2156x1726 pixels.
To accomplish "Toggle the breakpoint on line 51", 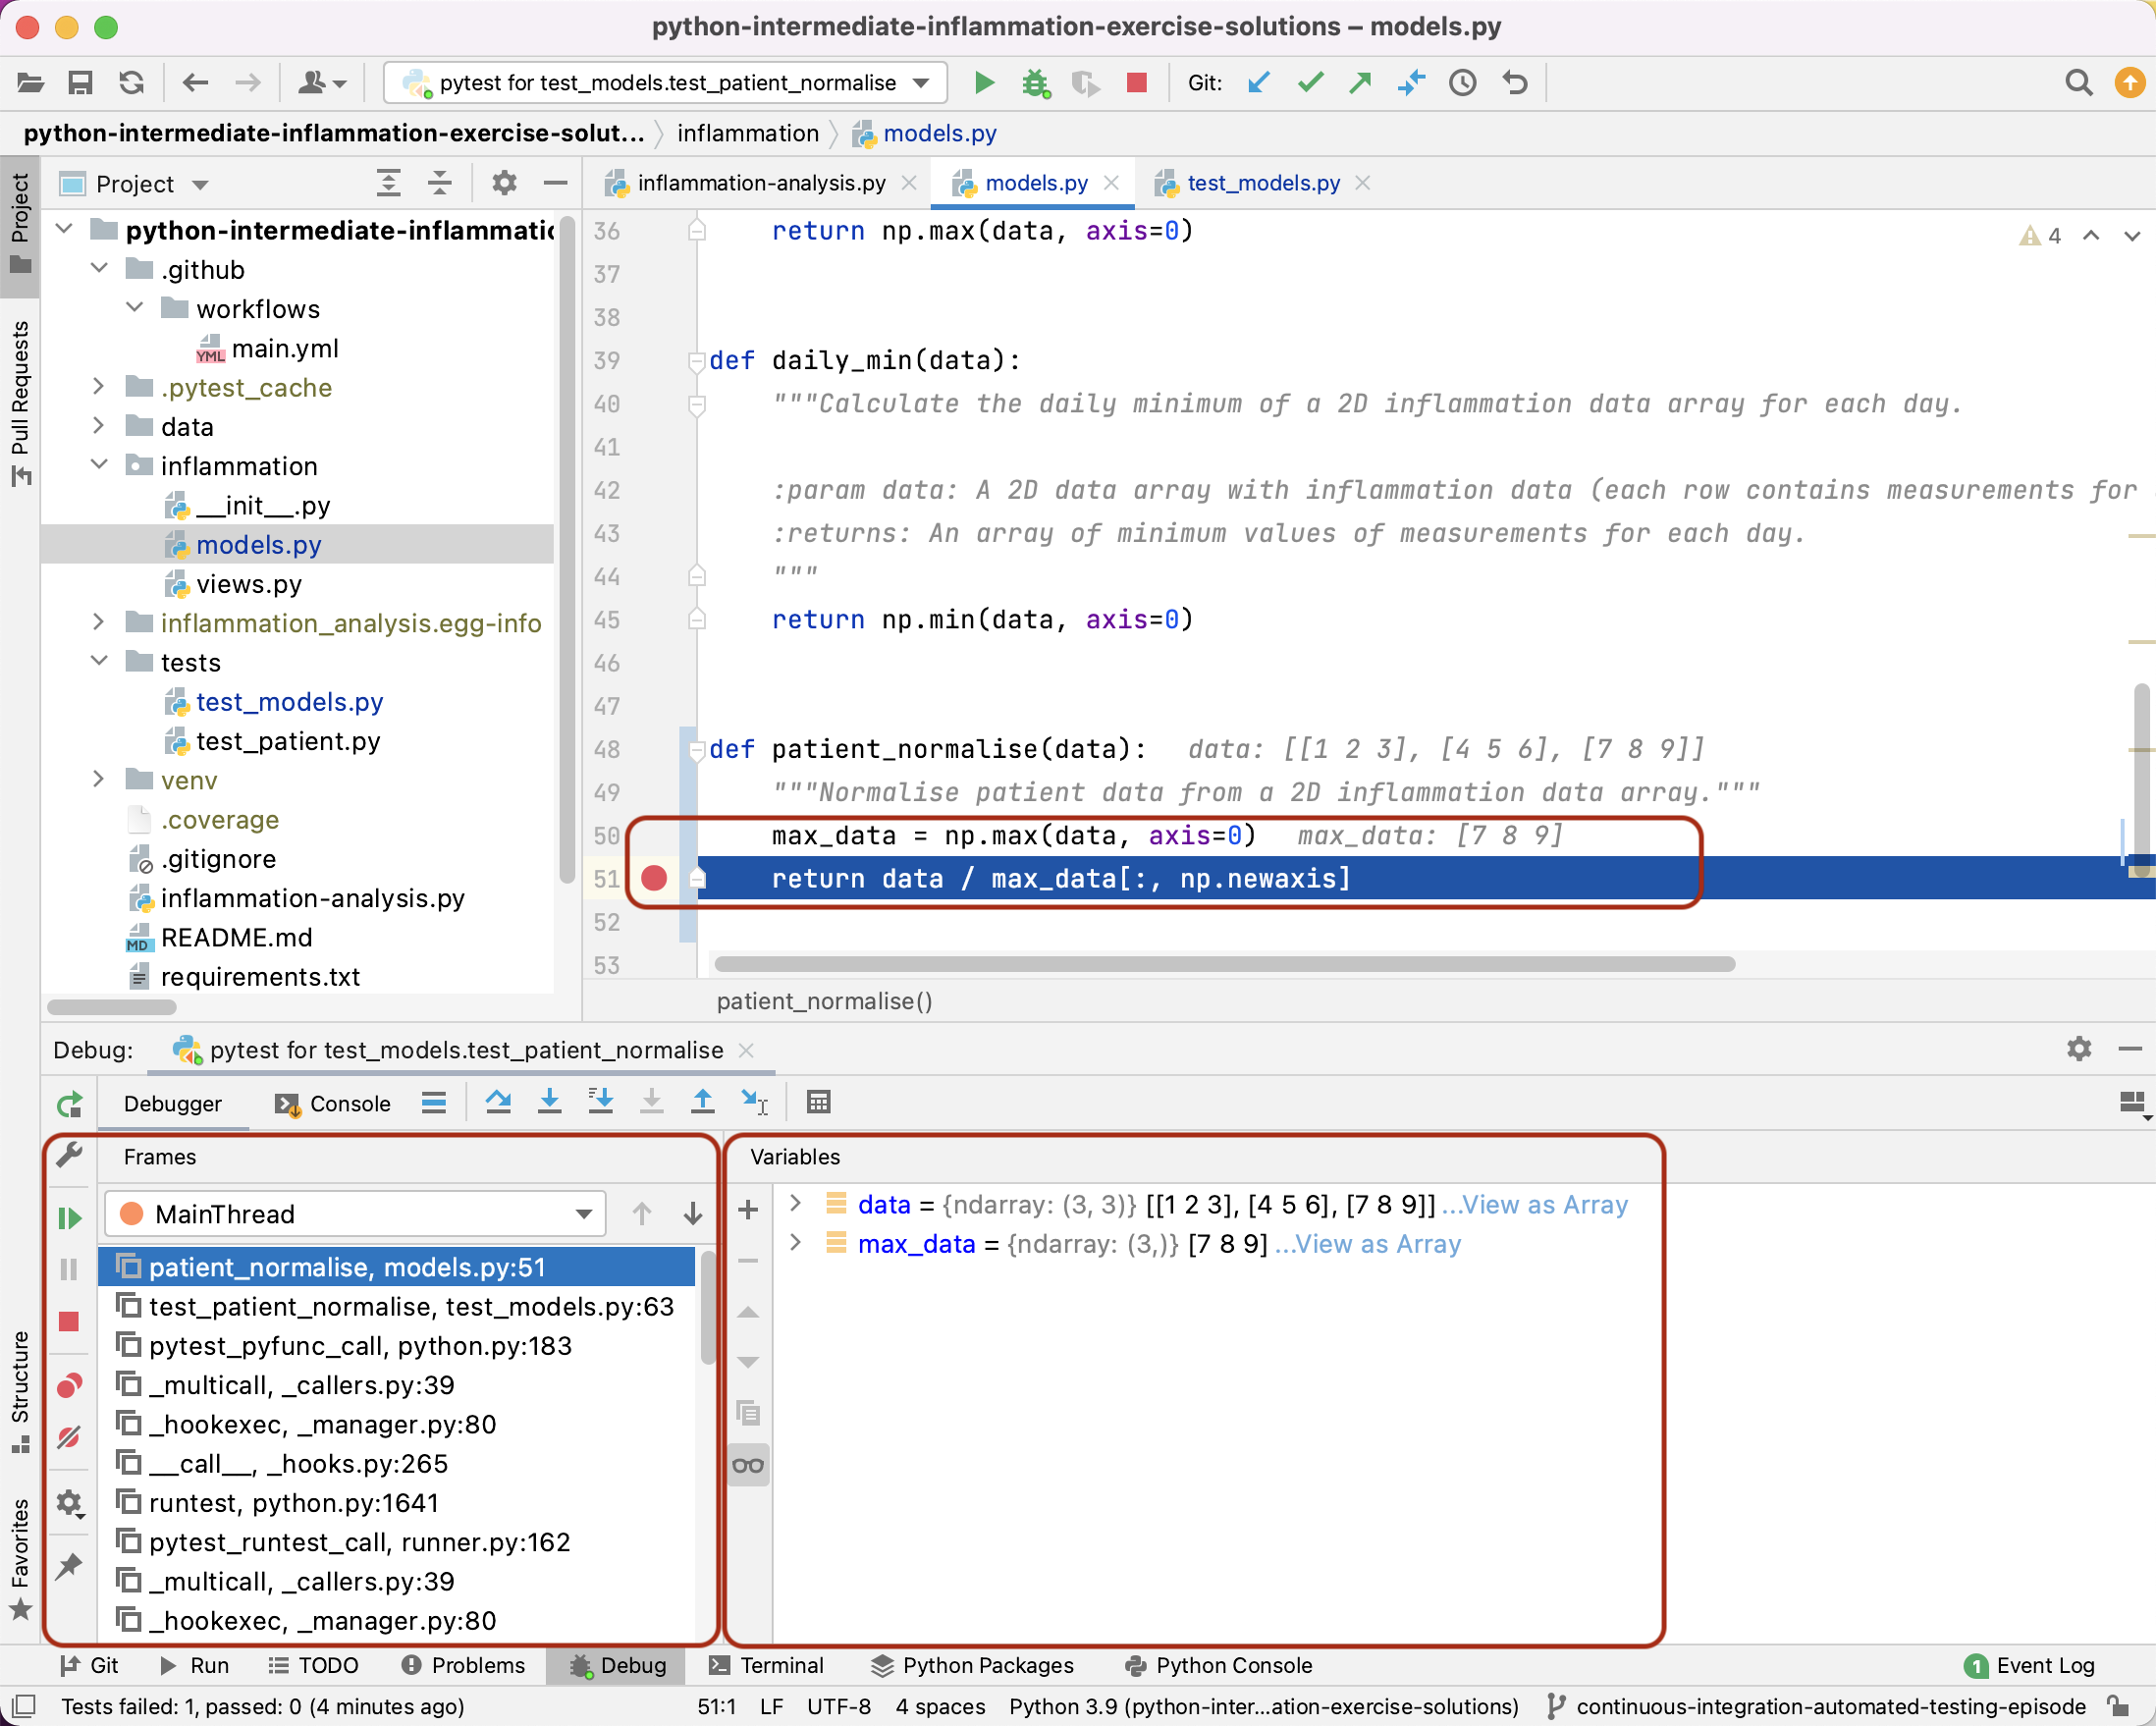I will 655,878.
